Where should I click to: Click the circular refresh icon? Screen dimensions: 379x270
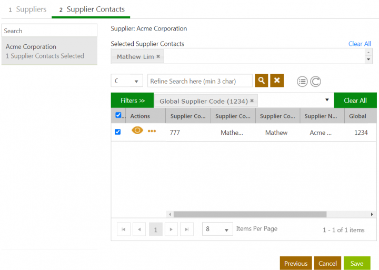tap(315, 82)
